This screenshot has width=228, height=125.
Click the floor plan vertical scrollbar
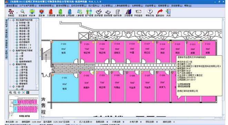[224, 67]
